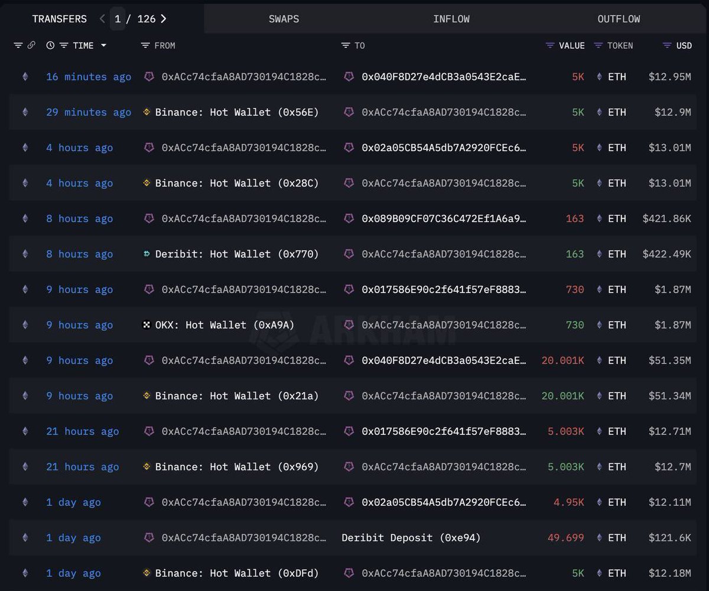Viewport: 709px width, 591px height.
Task: Click Binance logo beside Hot Wallet (0x21a)
Action: pyautogui.click(x=147, y=396)
